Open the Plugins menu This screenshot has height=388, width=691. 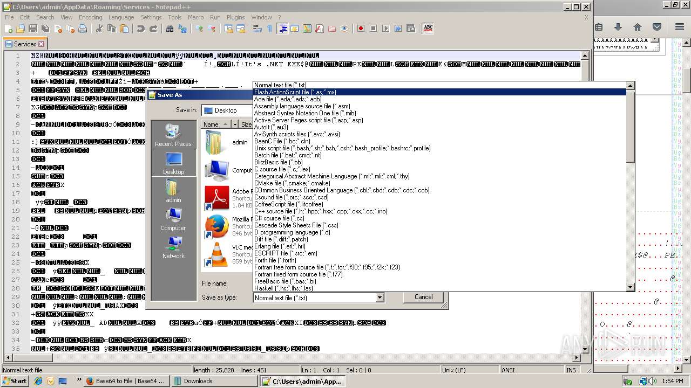click(x=235, y=17)
